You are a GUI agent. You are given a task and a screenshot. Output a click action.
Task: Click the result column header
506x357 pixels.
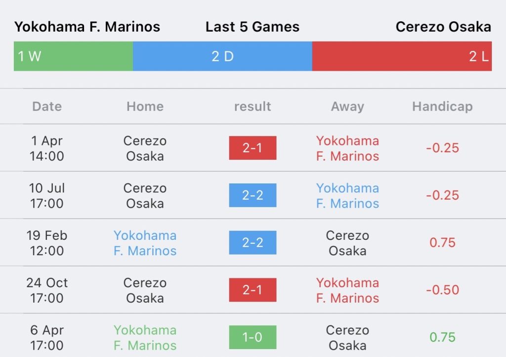[x=253, y=106]
